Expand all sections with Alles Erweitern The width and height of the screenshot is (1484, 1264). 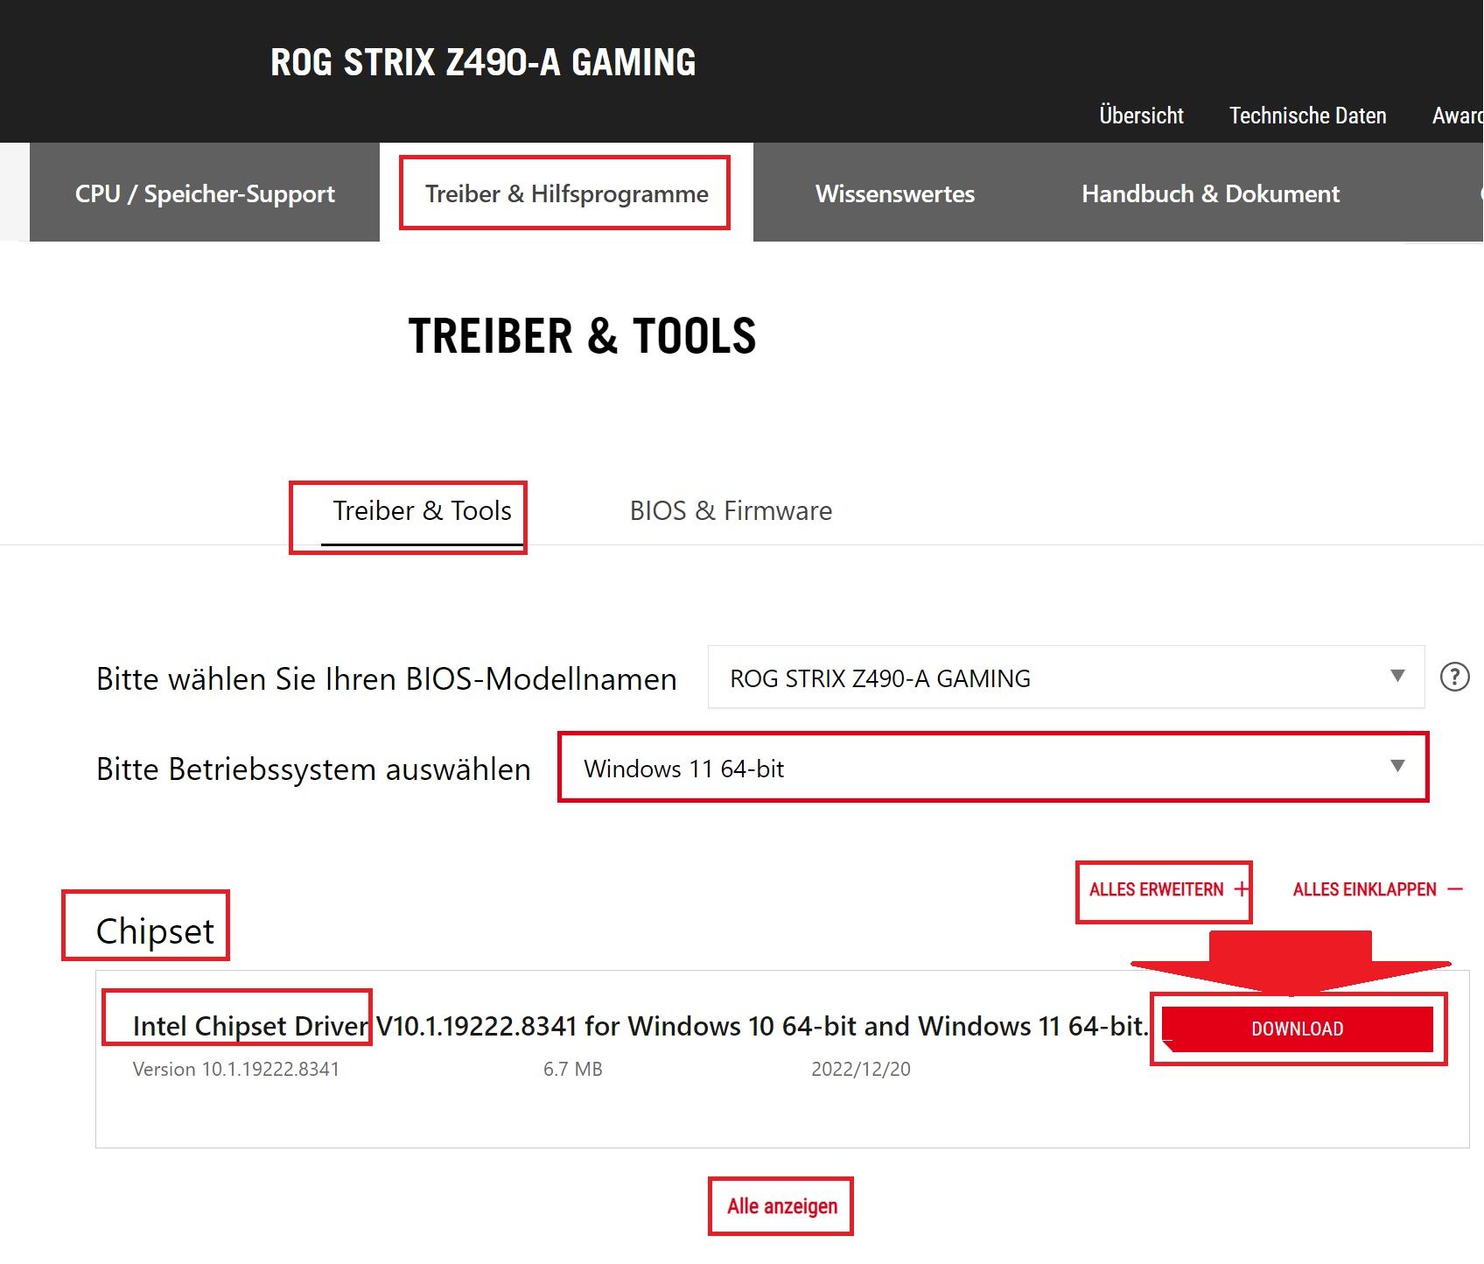coord(1168,889)
